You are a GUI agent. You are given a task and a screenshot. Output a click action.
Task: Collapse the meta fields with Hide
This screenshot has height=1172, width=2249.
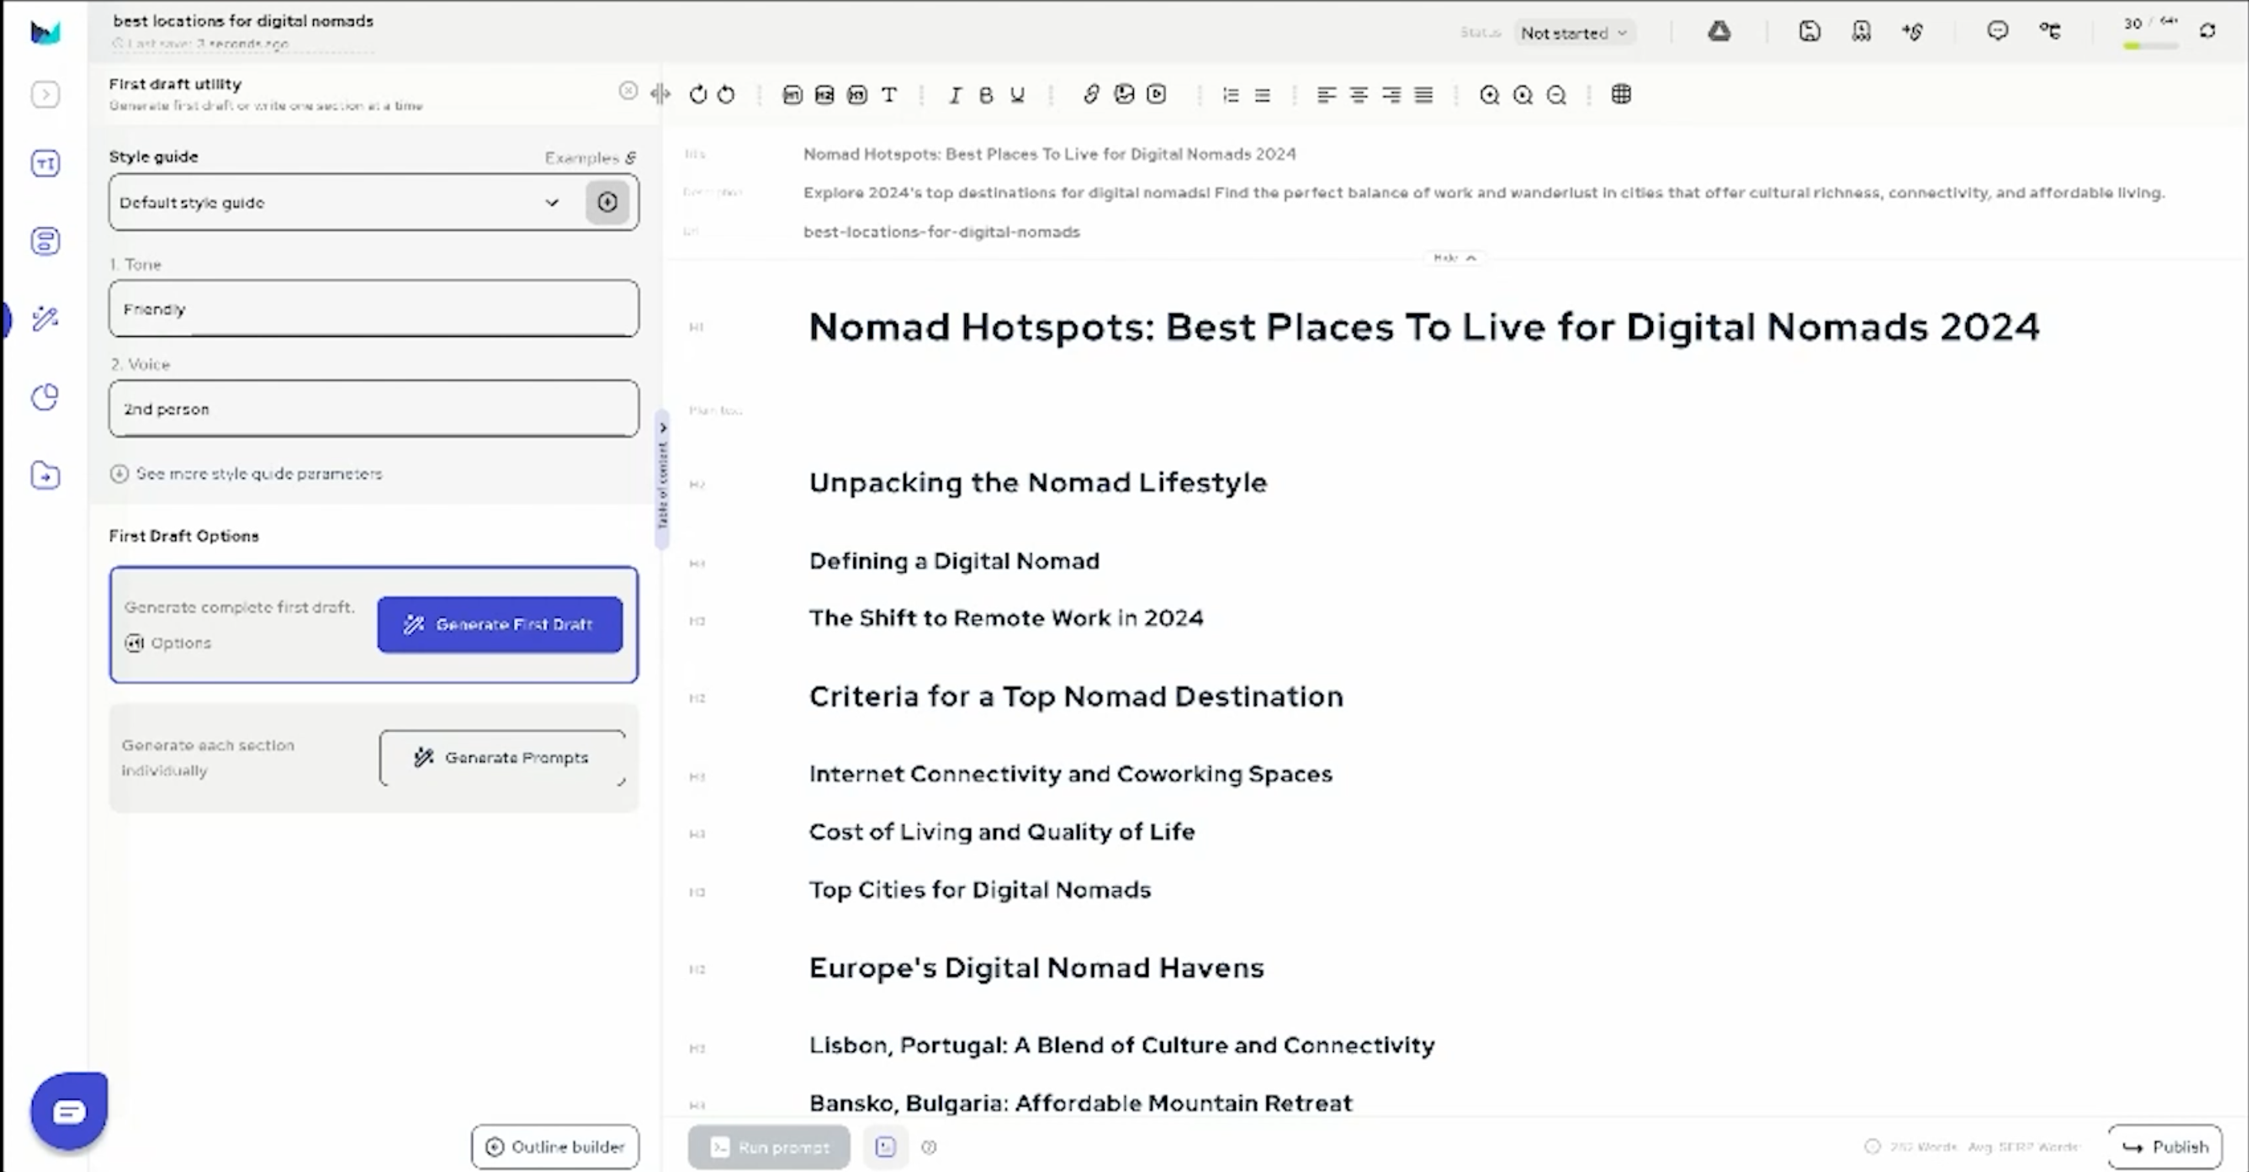(x=1454, y=258)
